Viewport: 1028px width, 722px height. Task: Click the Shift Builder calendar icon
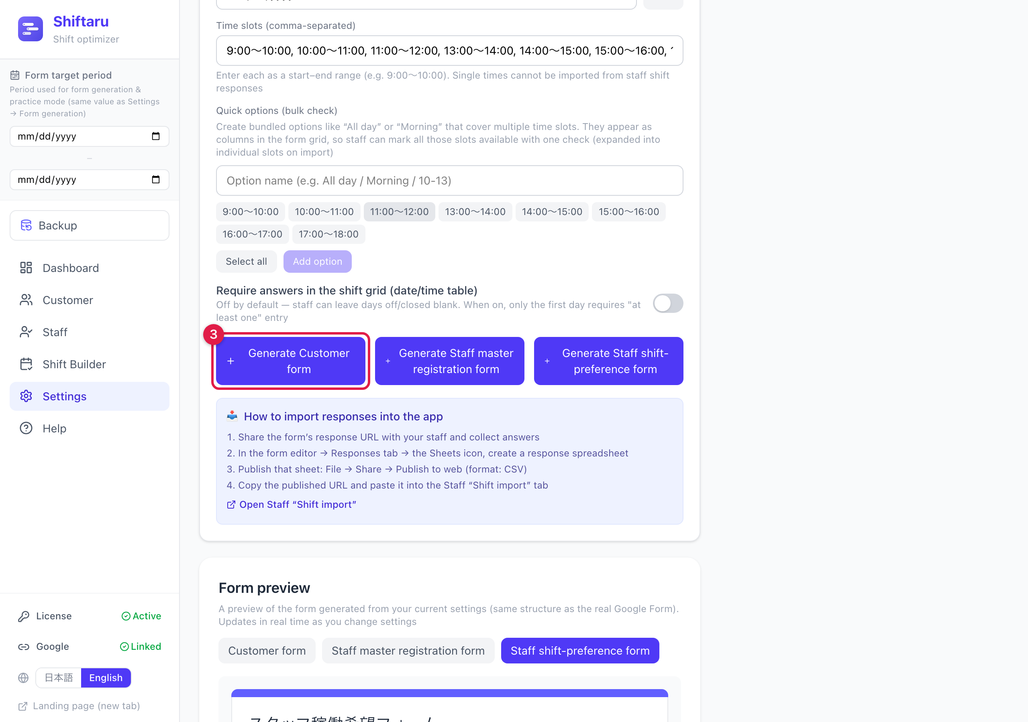pos(26,364)
